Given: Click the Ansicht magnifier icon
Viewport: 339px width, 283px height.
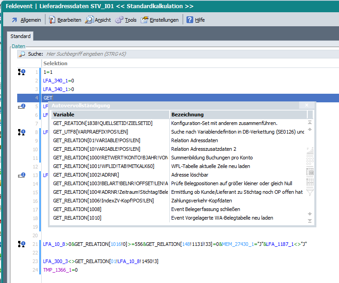Looking at the screenshot, I should point(90,20).
